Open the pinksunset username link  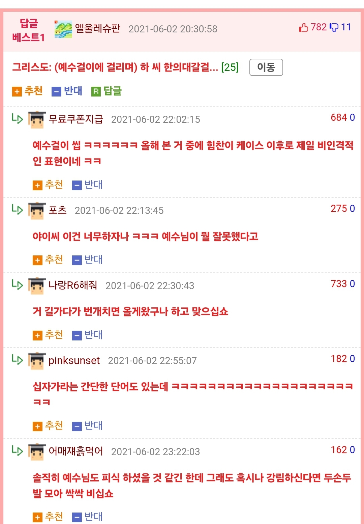point(74,361)
